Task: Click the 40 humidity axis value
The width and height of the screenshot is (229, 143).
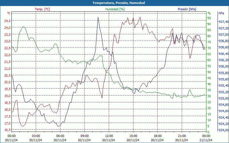Action: pos(209,84)
